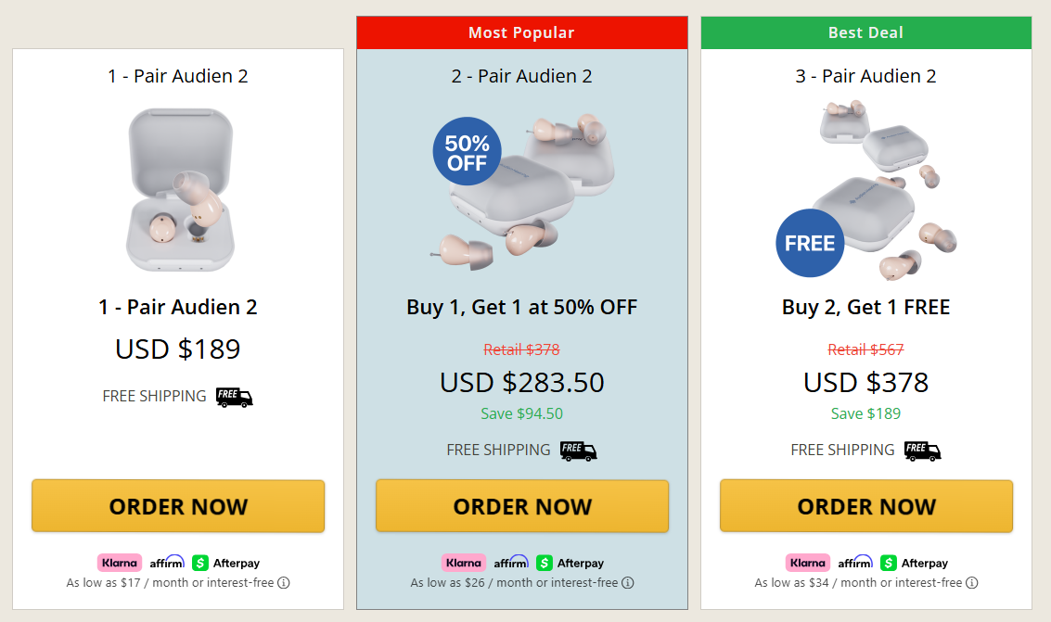The width and height of the screenshot is (1051, 622).
Task: Click the blue FREE badge on 3-Pair image
Action: pyautogui.click(x=810, y=243)
